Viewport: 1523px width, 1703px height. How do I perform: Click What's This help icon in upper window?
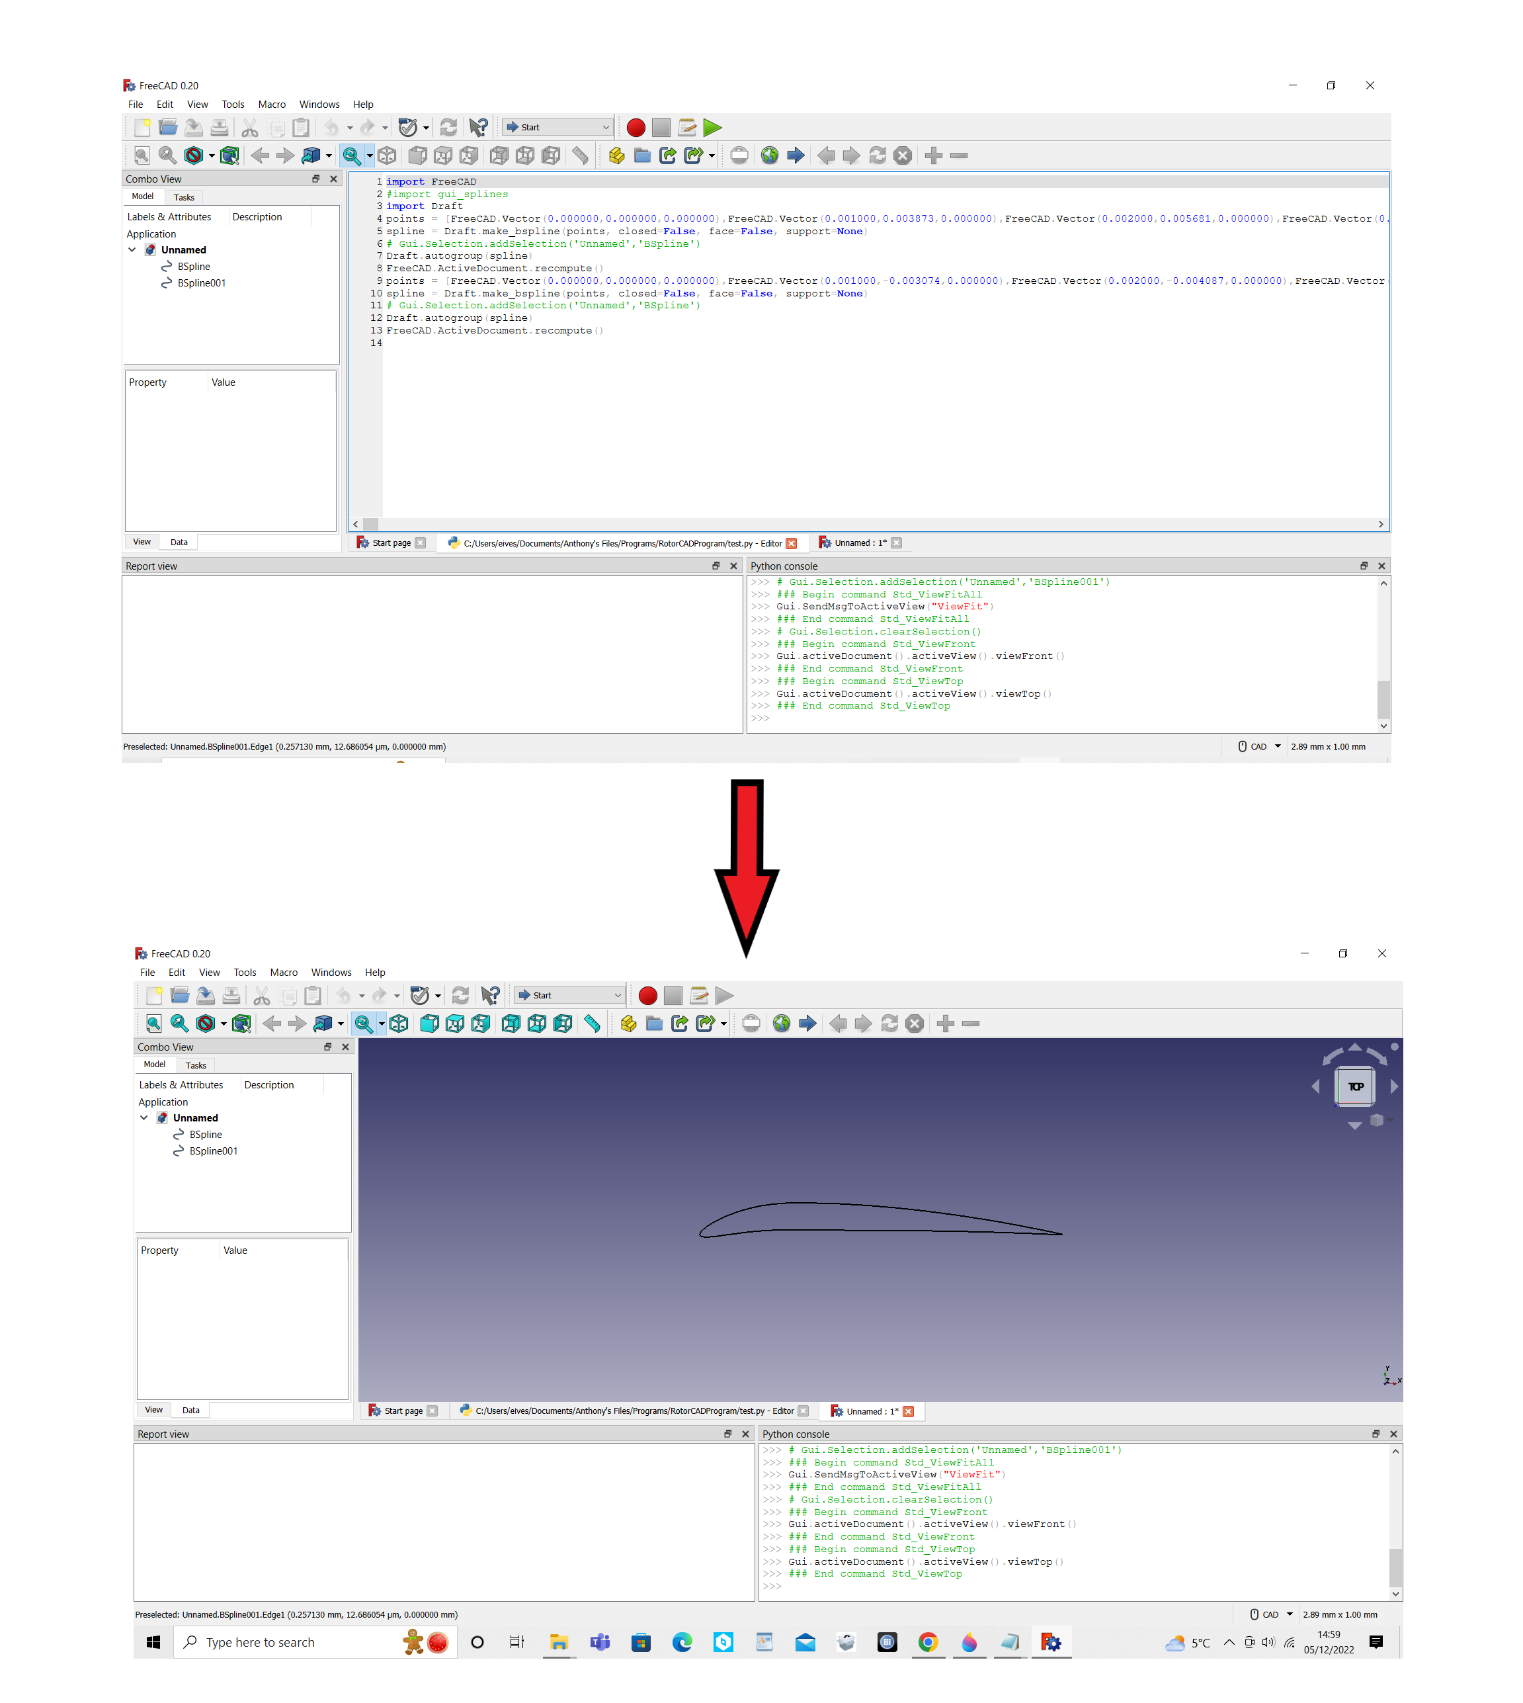point(478,127)
